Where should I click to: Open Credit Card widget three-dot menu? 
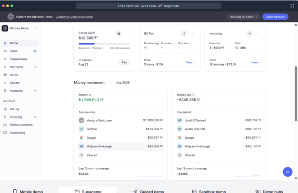(127, 33)
